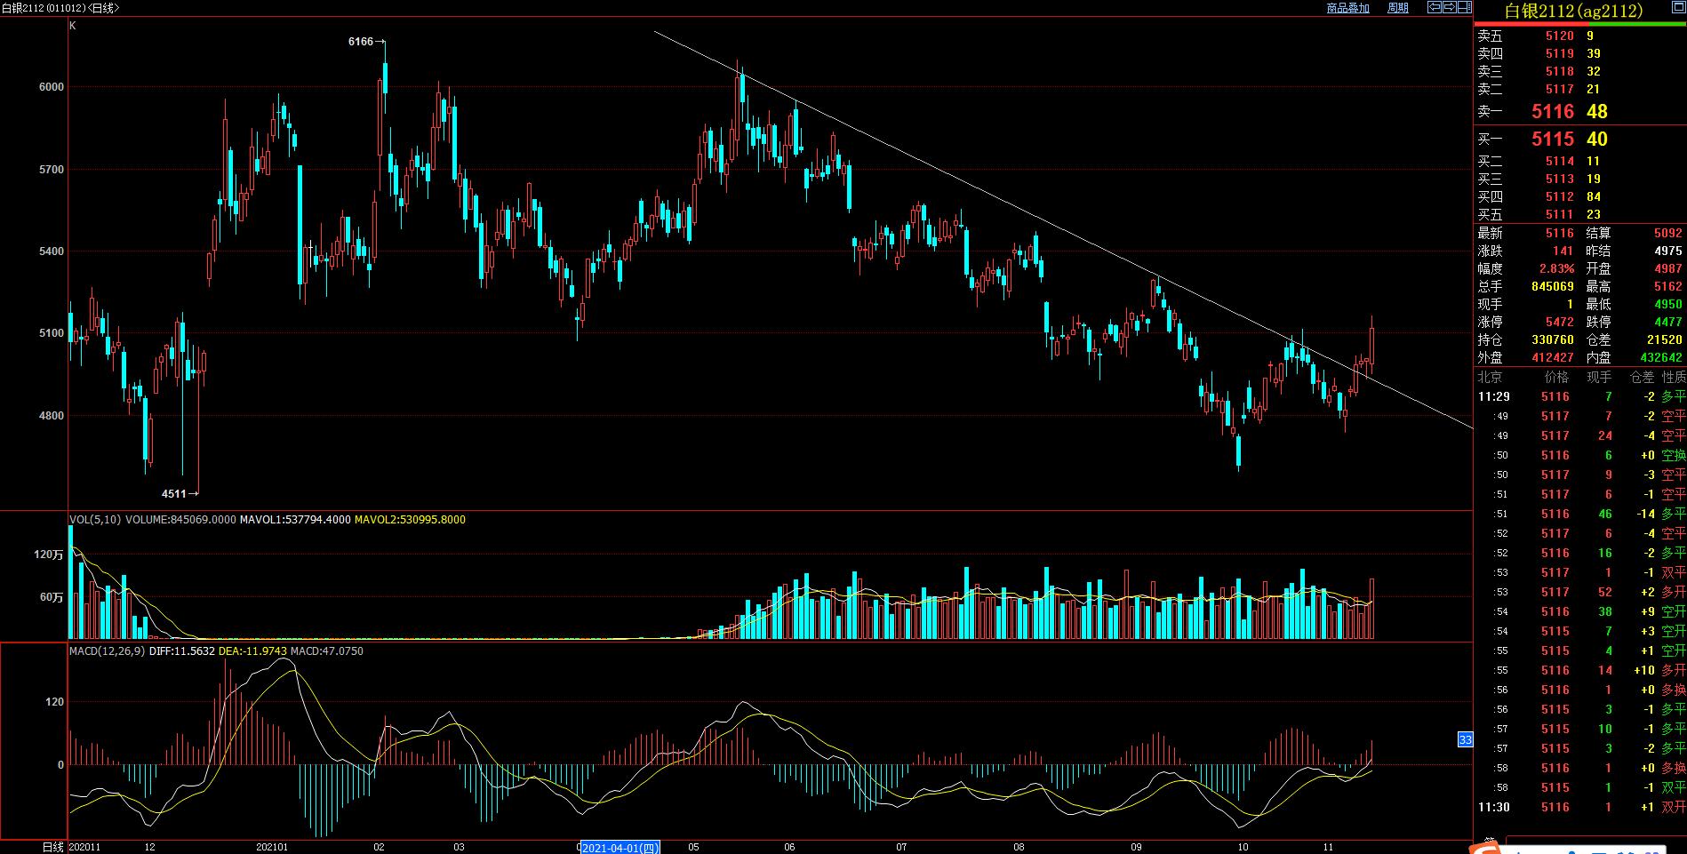Click the K label atop the candlestick chart
This screenshot has width=1687, height=854.
pos(73,26)
